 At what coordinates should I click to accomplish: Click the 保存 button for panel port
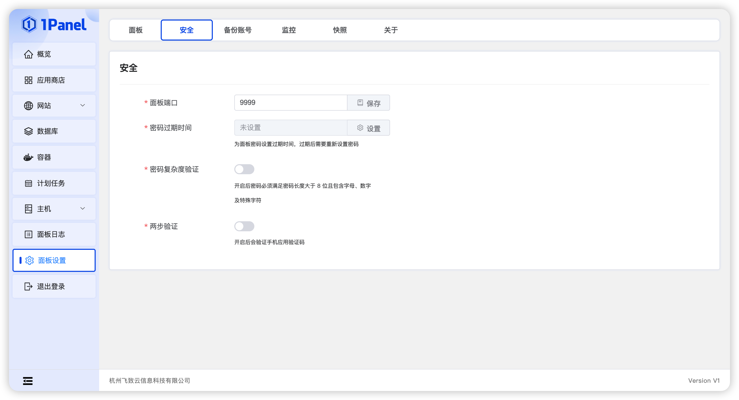tap(369, 103)
